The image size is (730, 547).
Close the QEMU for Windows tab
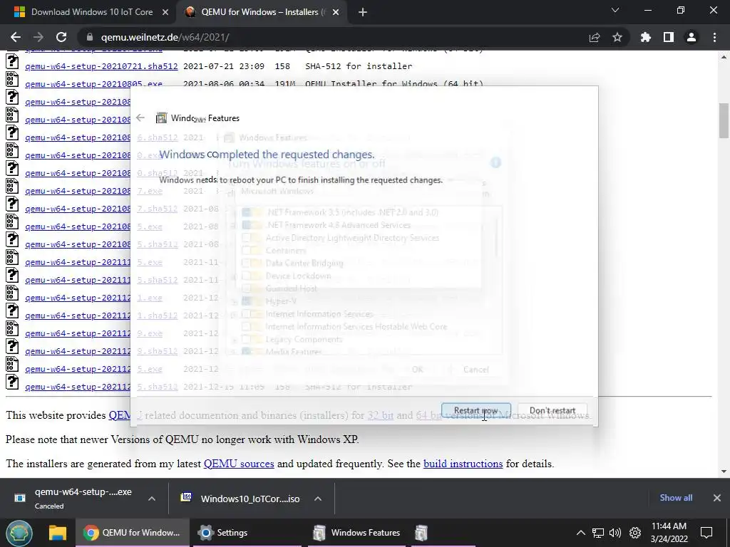[335, 12]
